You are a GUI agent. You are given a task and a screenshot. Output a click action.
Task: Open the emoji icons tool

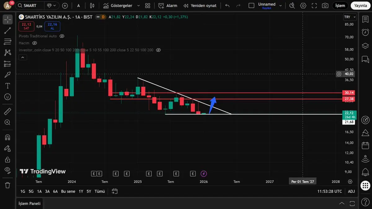click(8, 97)
